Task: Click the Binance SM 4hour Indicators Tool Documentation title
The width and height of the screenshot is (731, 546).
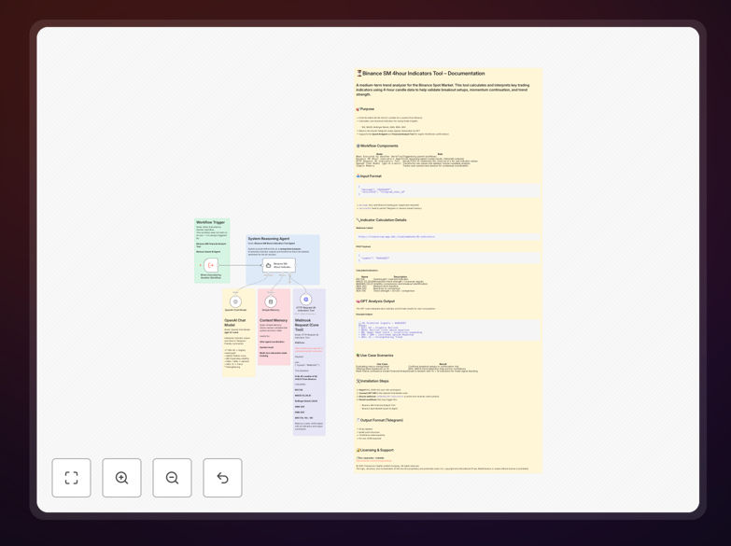Action: tap(421, 73)
